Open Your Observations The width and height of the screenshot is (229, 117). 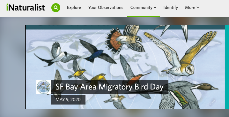106,7
